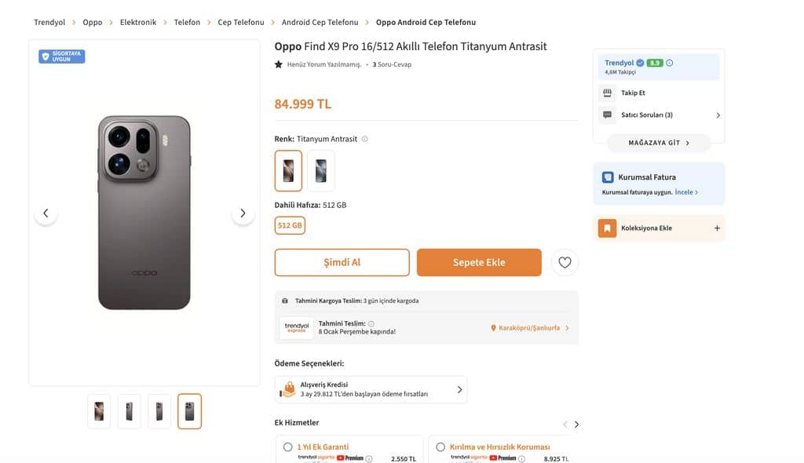Open the first product thumbnail image

99,411
